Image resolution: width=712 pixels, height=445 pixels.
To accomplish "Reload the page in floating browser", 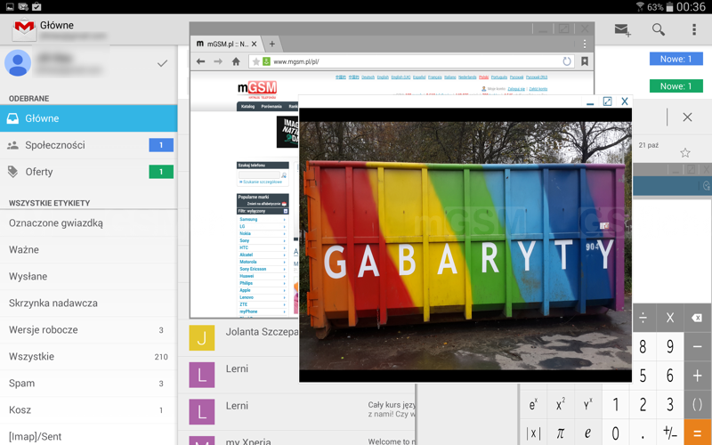I will [x=567, y=61].
